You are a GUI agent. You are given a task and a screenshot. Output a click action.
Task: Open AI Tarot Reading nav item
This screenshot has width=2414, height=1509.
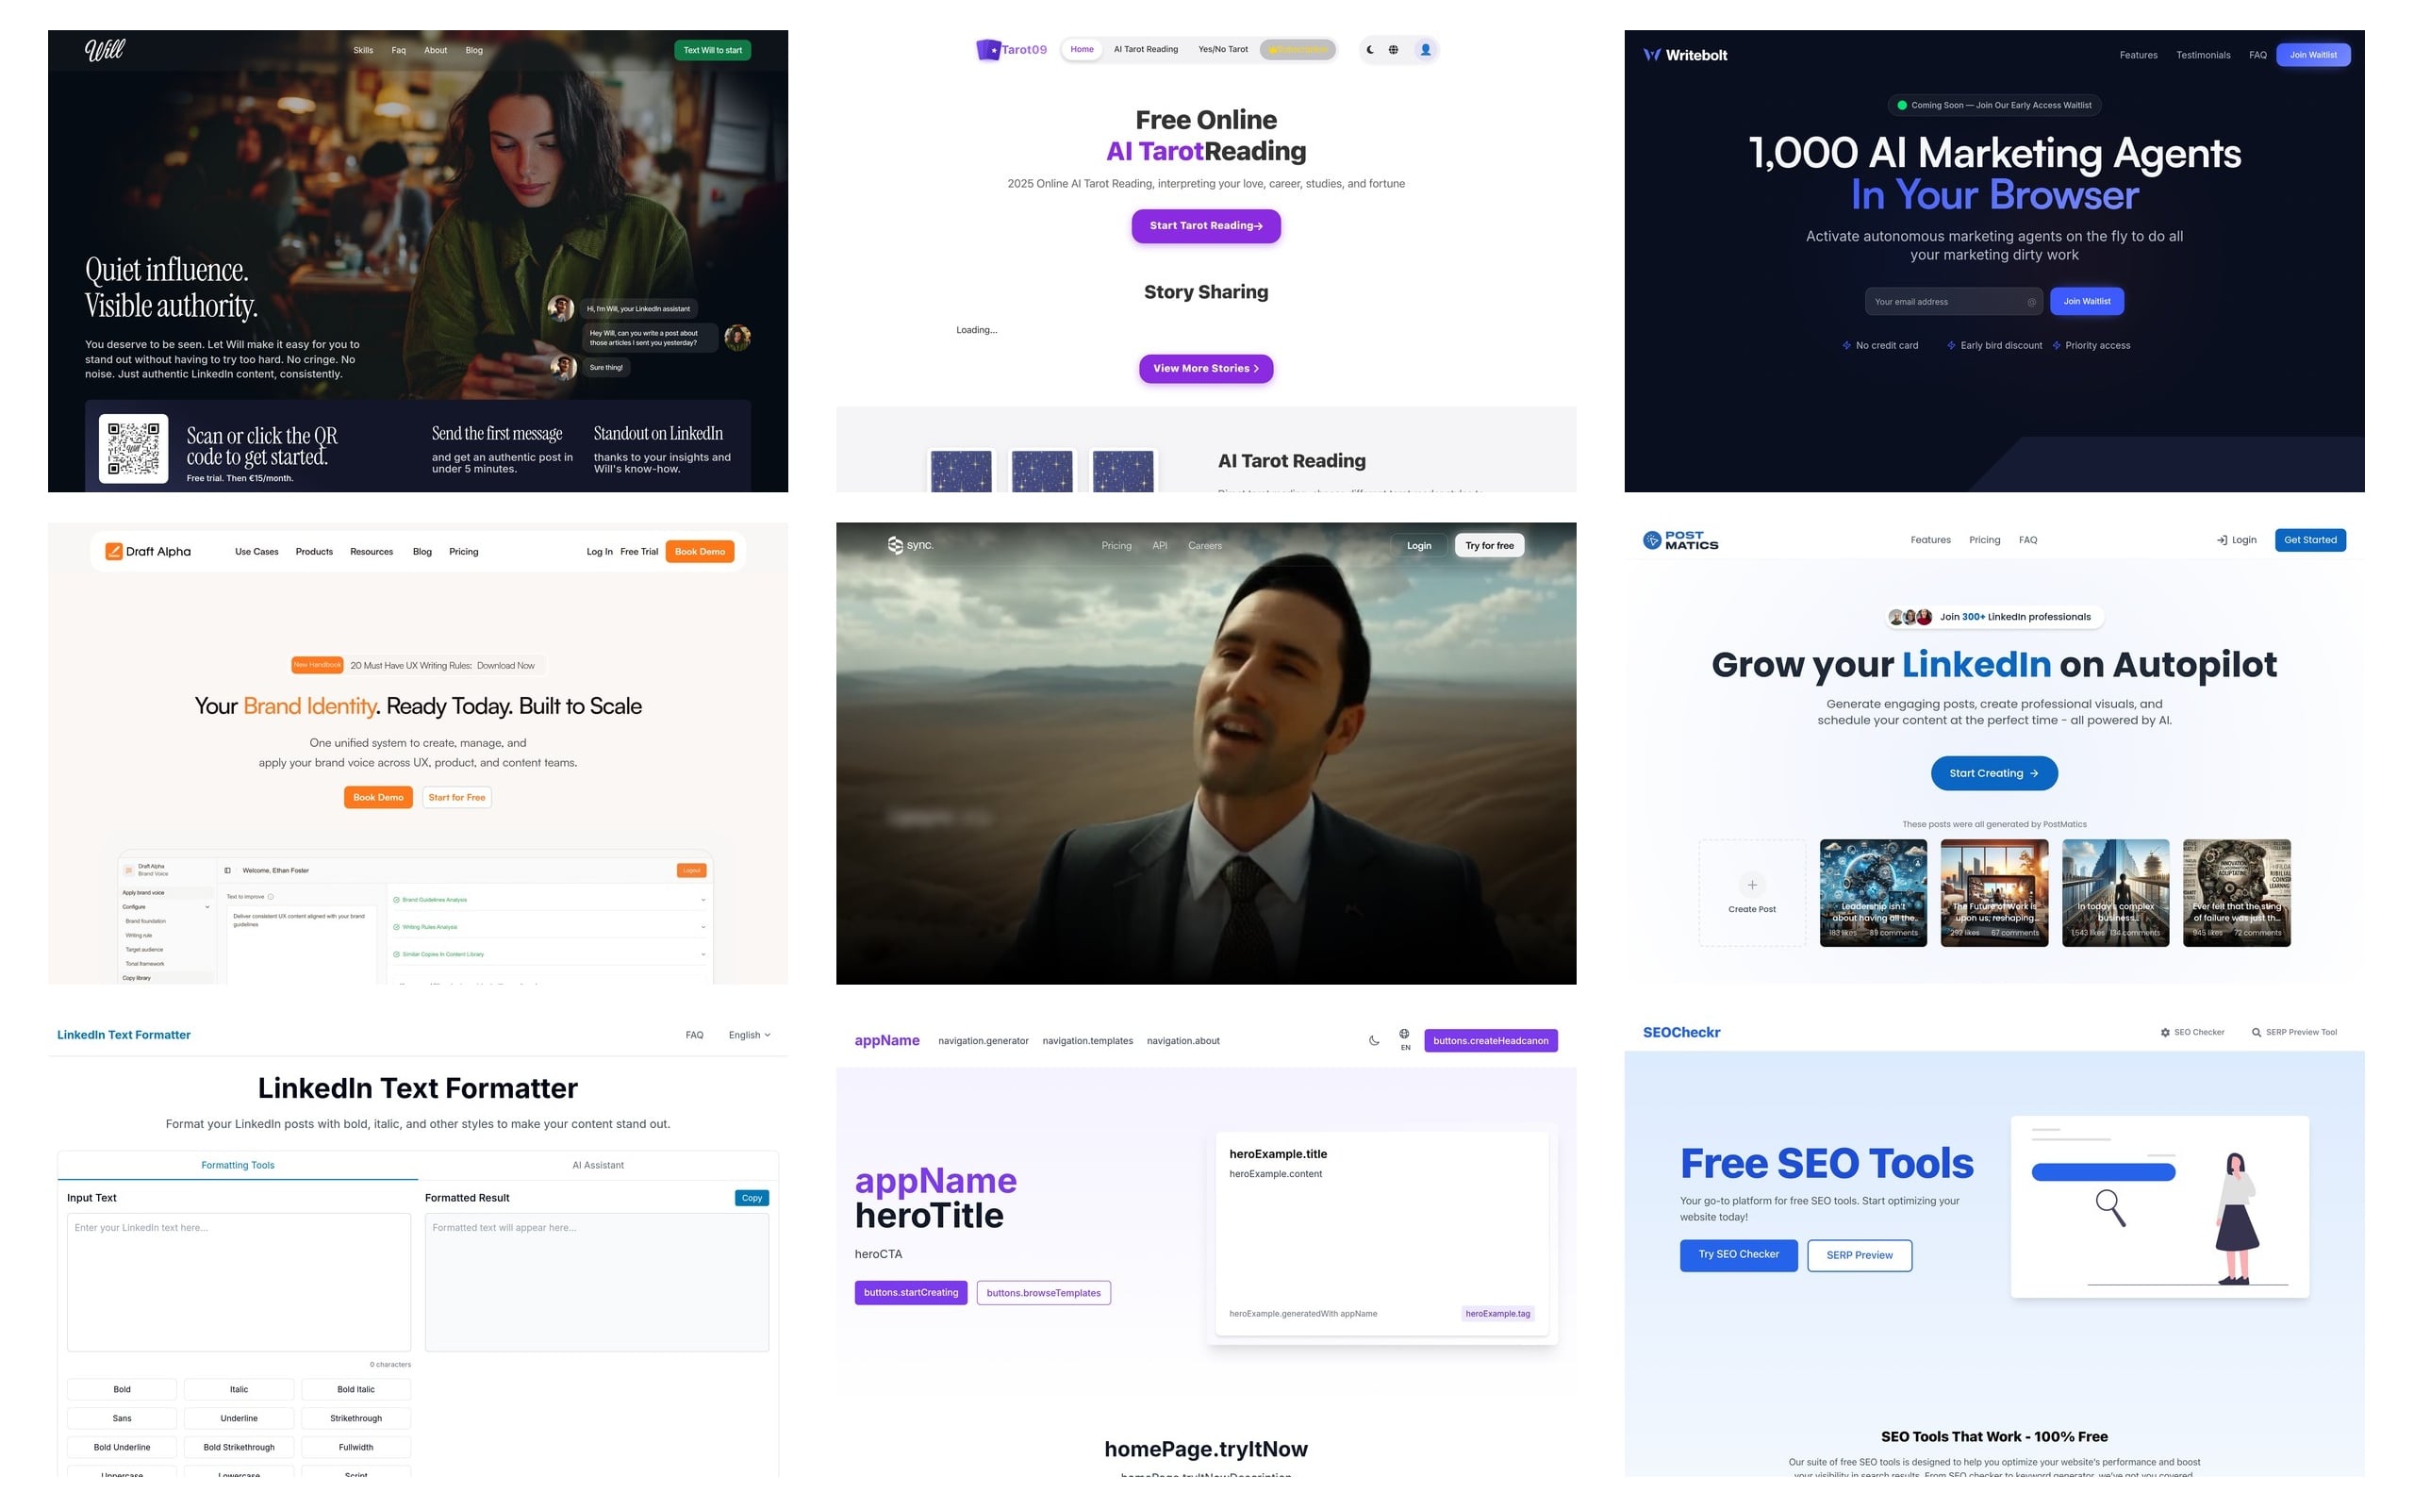pyautogui.click(x=1145, y=49)
